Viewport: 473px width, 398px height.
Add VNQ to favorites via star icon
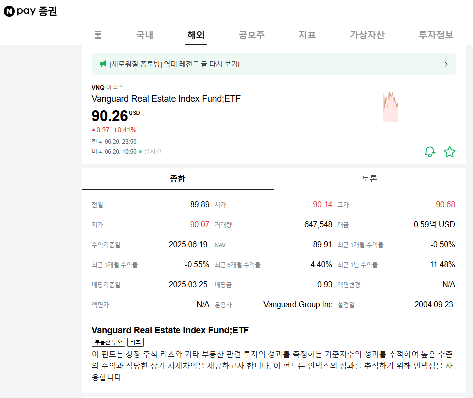tap(449, 152)
